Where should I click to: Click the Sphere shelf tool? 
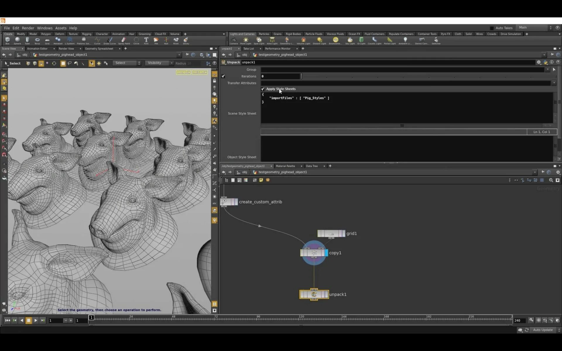tap(17, 40)
